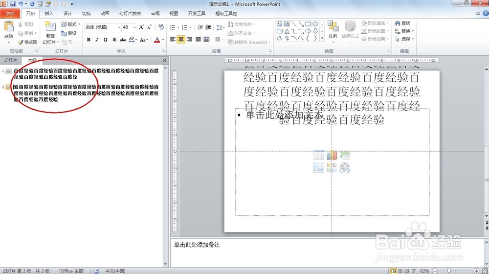
Task: Click Align Text (对齐文本) button
Action: pyautogui.click(x=242, y=33)
